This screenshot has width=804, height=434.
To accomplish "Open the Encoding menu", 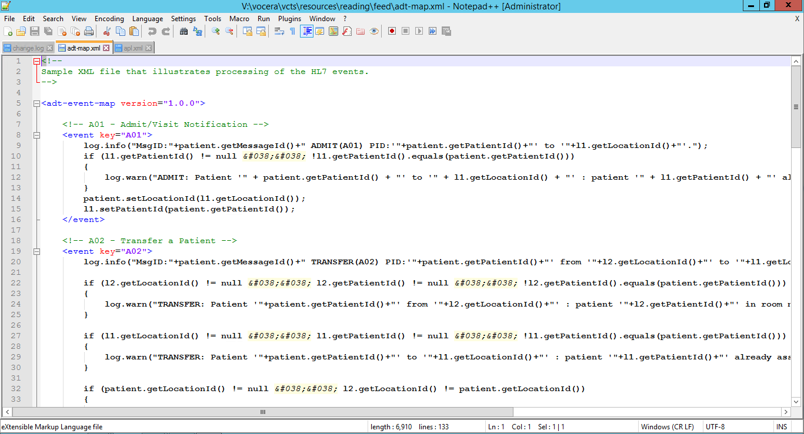I will pyautogui.click(x=109, y=19).
